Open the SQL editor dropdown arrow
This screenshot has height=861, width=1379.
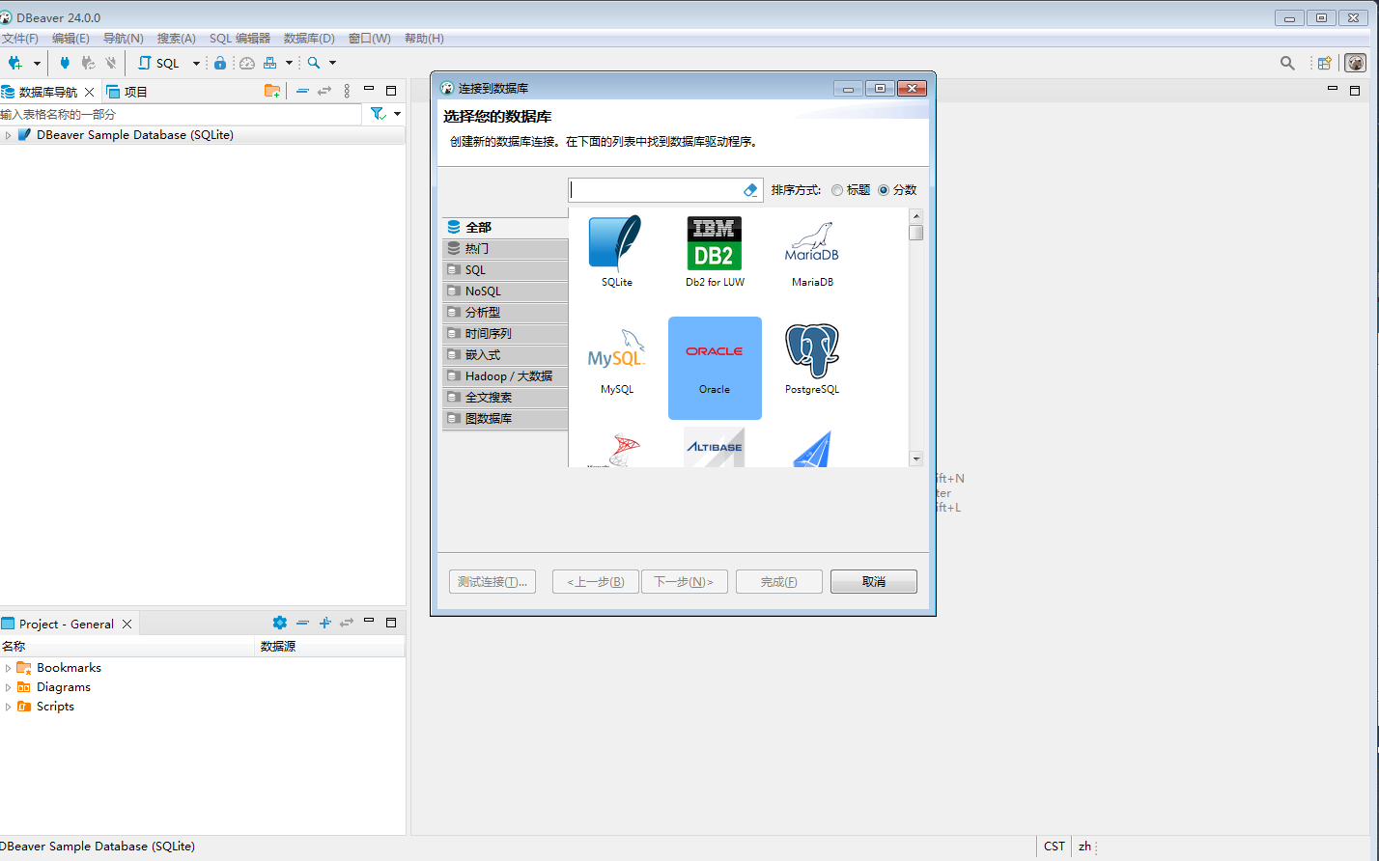pos(196,63)
